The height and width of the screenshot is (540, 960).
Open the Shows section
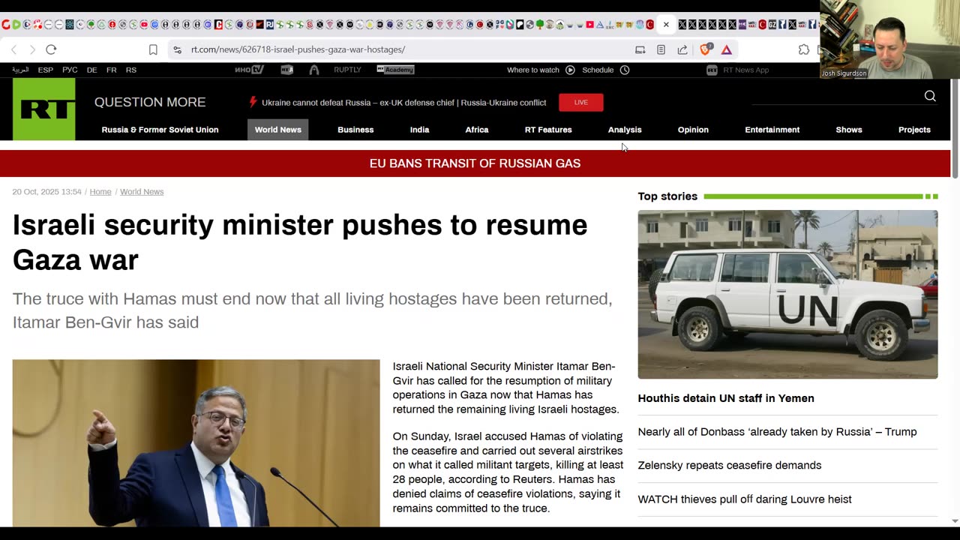(x=849, y=130)
